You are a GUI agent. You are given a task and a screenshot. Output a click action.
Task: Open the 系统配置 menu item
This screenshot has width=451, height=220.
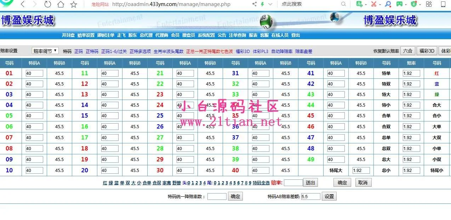point(206,35)
